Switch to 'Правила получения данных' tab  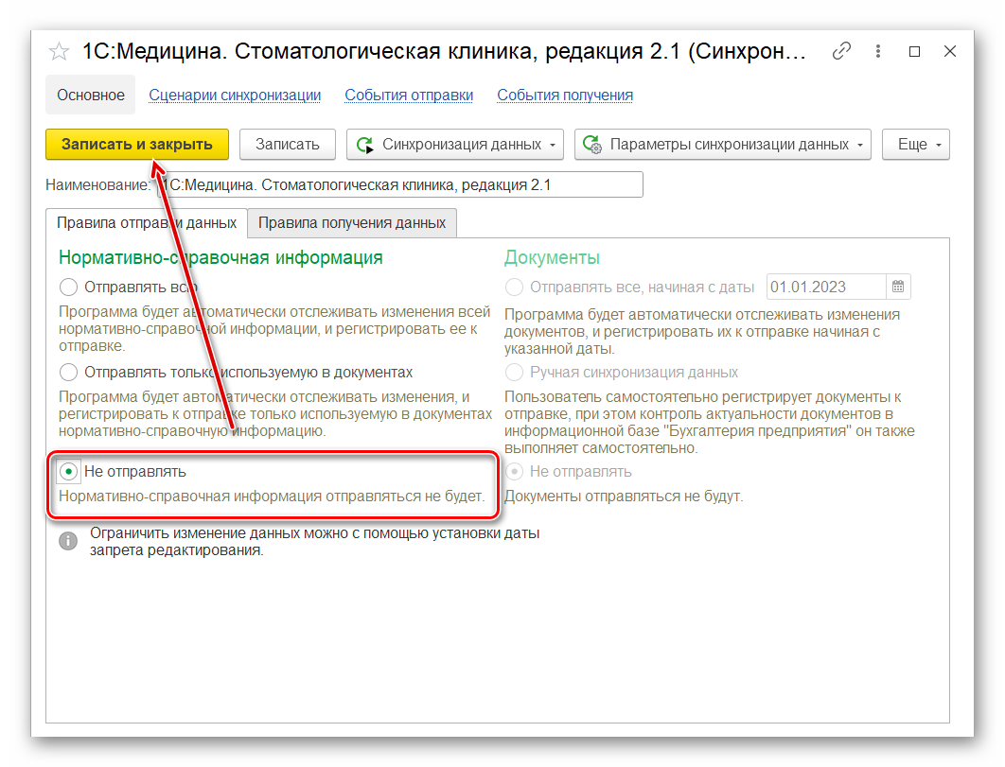[352, 223]
